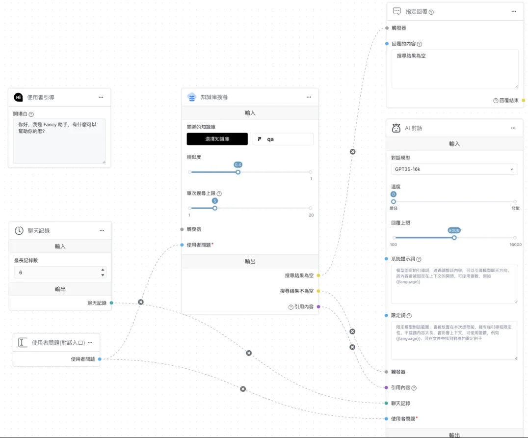Viewport: 528px width, 438px height.
Task: Show help for 回覆的內容
Action: coord(419,44)
